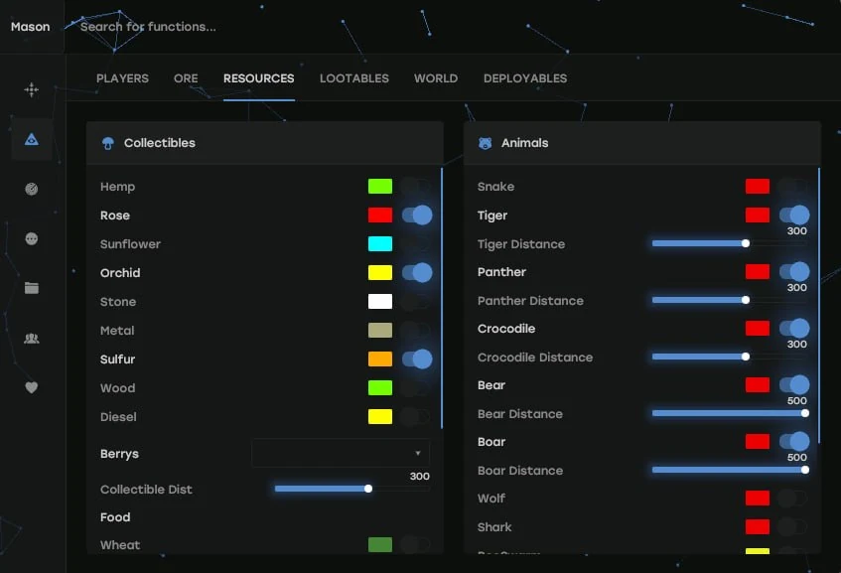Click the Boar Distance slider handle
841x573 pixels.
tap(805, 470)
